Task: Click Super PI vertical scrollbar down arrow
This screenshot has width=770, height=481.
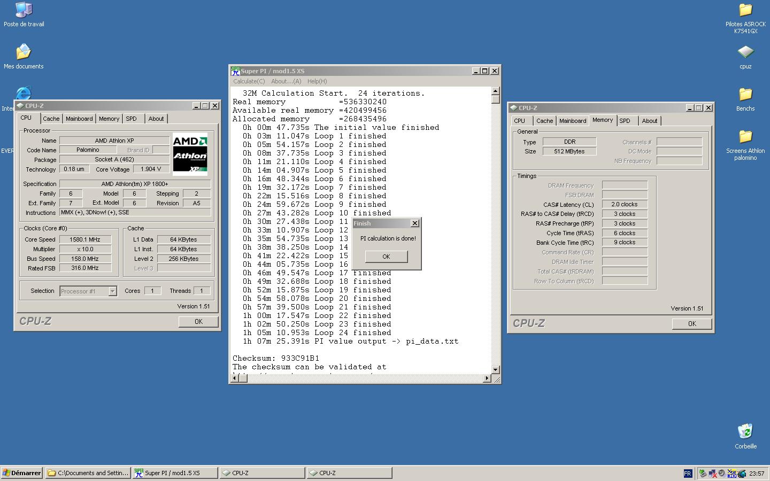Action: pyautogui.click(x=495, y=369)
